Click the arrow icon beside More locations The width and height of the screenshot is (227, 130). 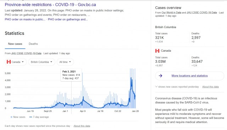click(160, 76)
